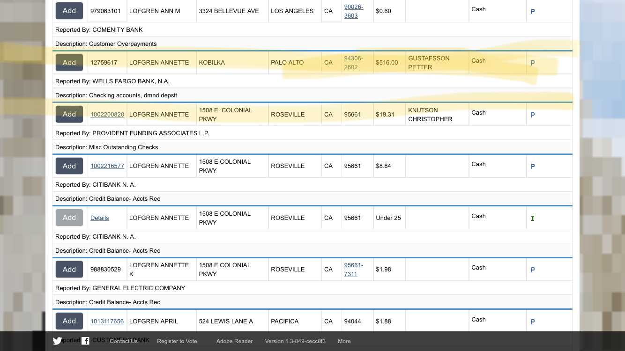Select Description: Misc Outstanding Checks
The width and height of the screenshot is (625, 351).
tap(107, 147)
